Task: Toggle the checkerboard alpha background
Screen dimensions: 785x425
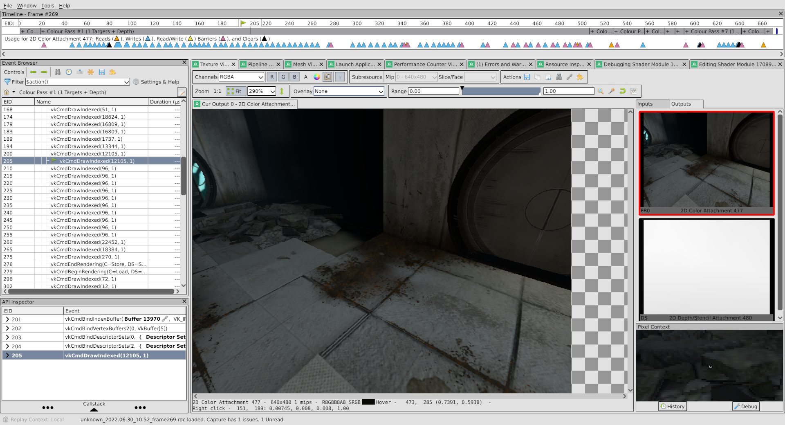Action: pyautogui.click(x=327, y=77)
